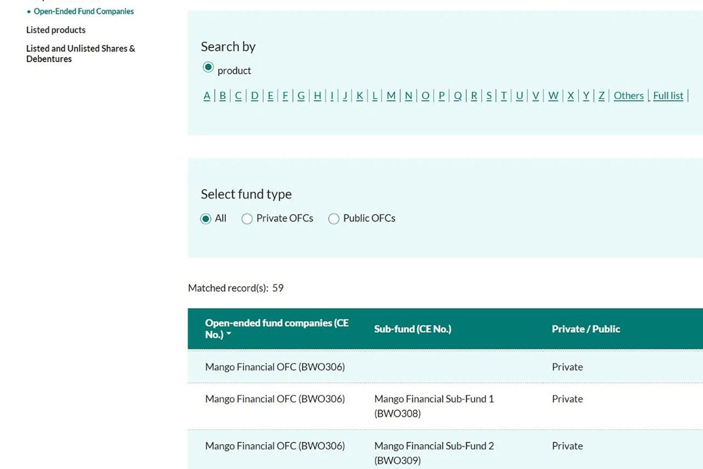Filter products by letter A
Screen dimensions: 703x469
click(207, 96)
